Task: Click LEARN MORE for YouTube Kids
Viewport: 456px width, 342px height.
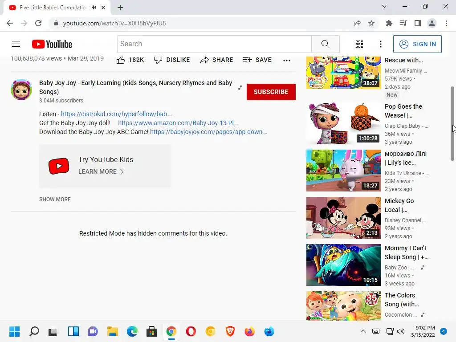Action: click(101, 171)
